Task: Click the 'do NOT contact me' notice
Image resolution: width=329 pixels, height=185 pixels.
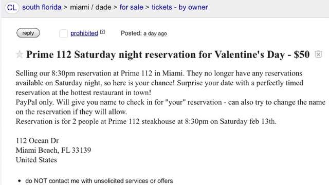Action: [99, 181]
